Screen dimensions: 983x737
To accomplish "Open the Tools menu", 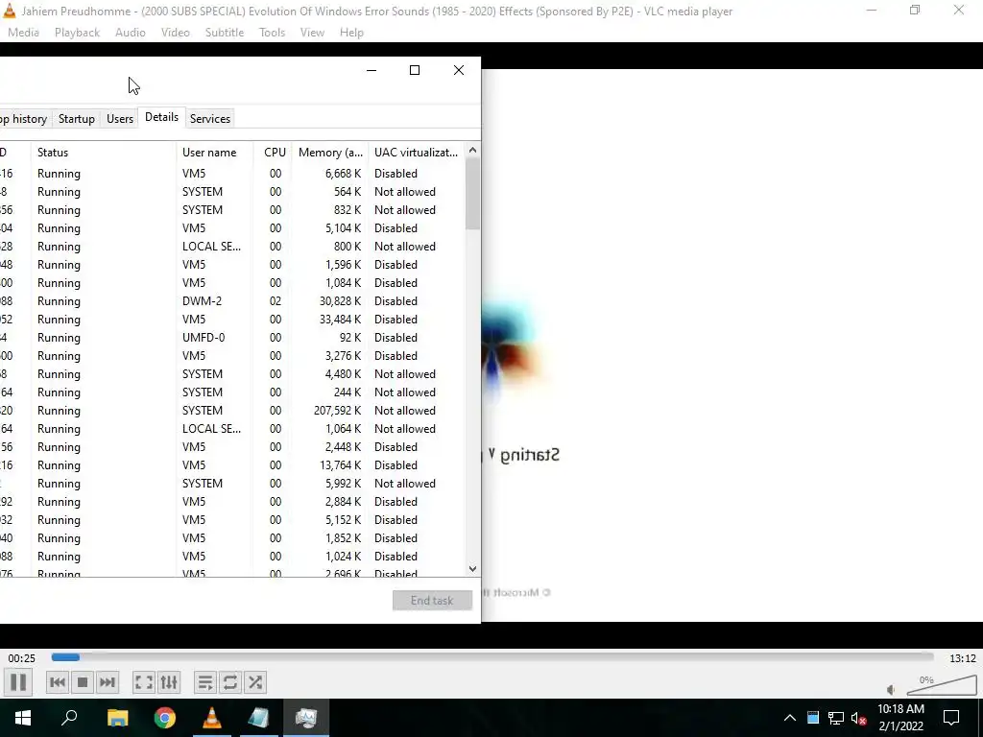I will pyautogui.click(x=272, y=33).
